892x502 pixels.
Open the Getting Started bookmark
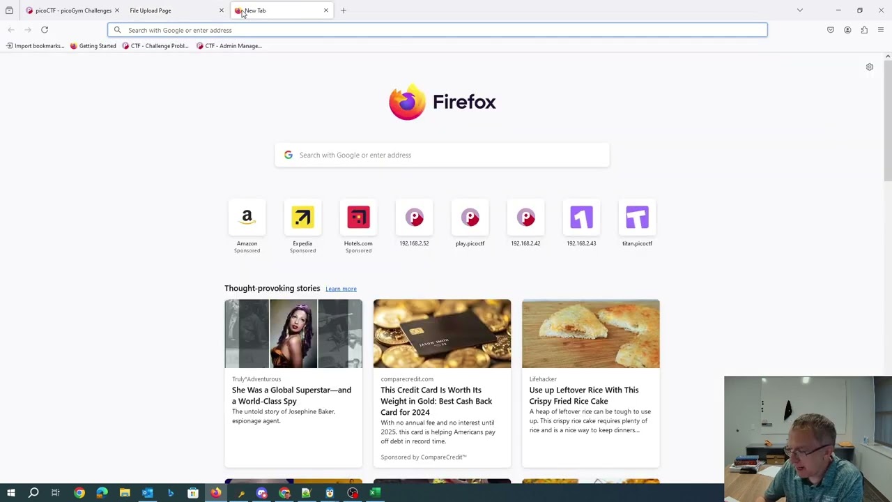click(93, 46)
